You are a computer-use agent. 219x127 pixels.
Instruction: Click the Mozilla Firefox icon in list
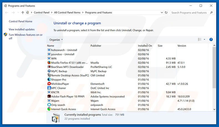[x=49, y=63]
